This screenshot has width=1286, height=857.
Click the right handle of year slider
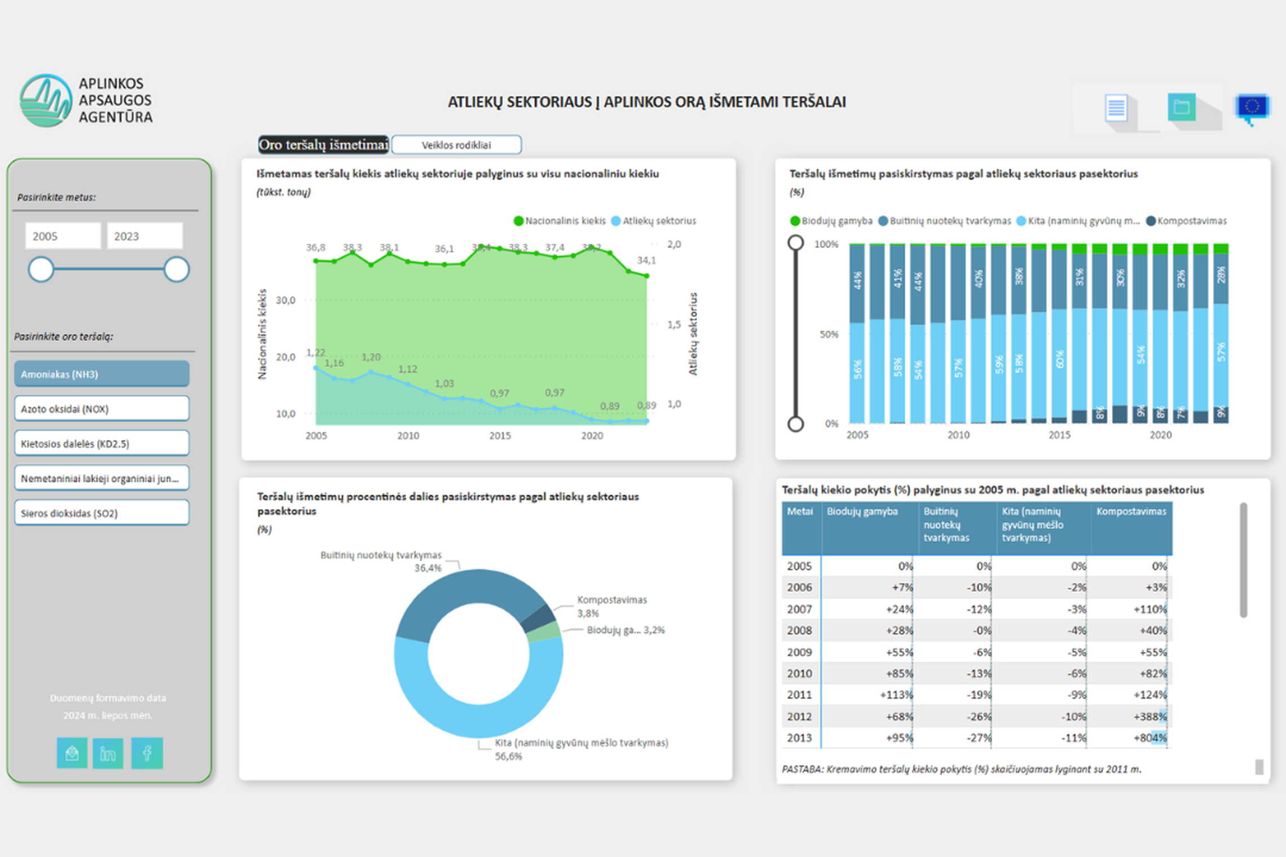(177, 270)
